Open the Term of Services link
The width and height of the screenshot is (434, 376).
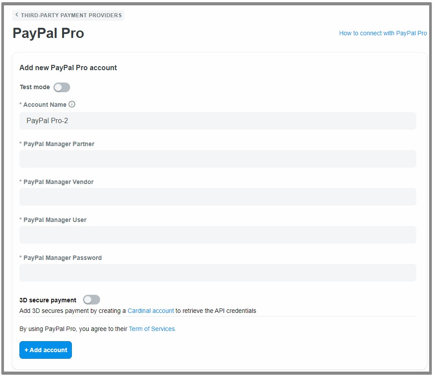click(x=152, y=329)
